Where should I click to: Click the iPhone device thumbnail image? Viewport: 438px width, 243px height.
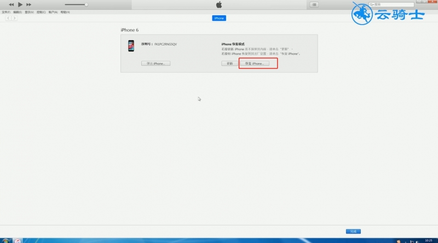(x=131, y=46)
